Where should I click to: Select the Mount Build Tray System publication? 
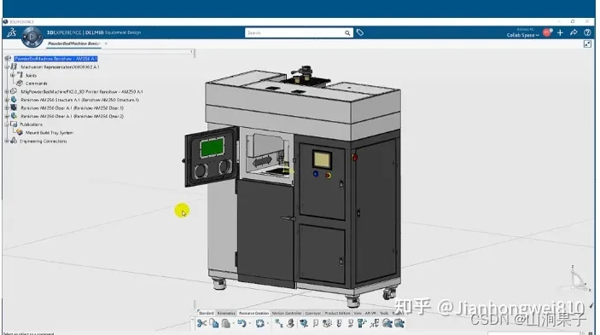tap(50, 132)
